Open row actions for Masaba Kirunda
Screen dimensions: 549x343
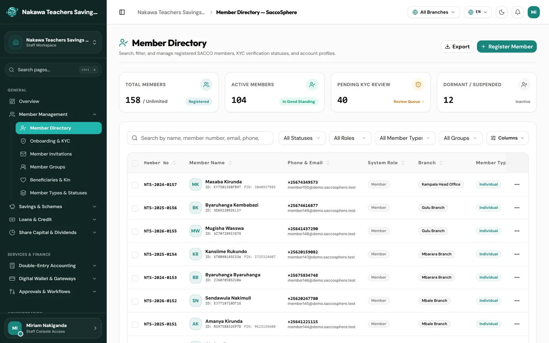point(517,184)
